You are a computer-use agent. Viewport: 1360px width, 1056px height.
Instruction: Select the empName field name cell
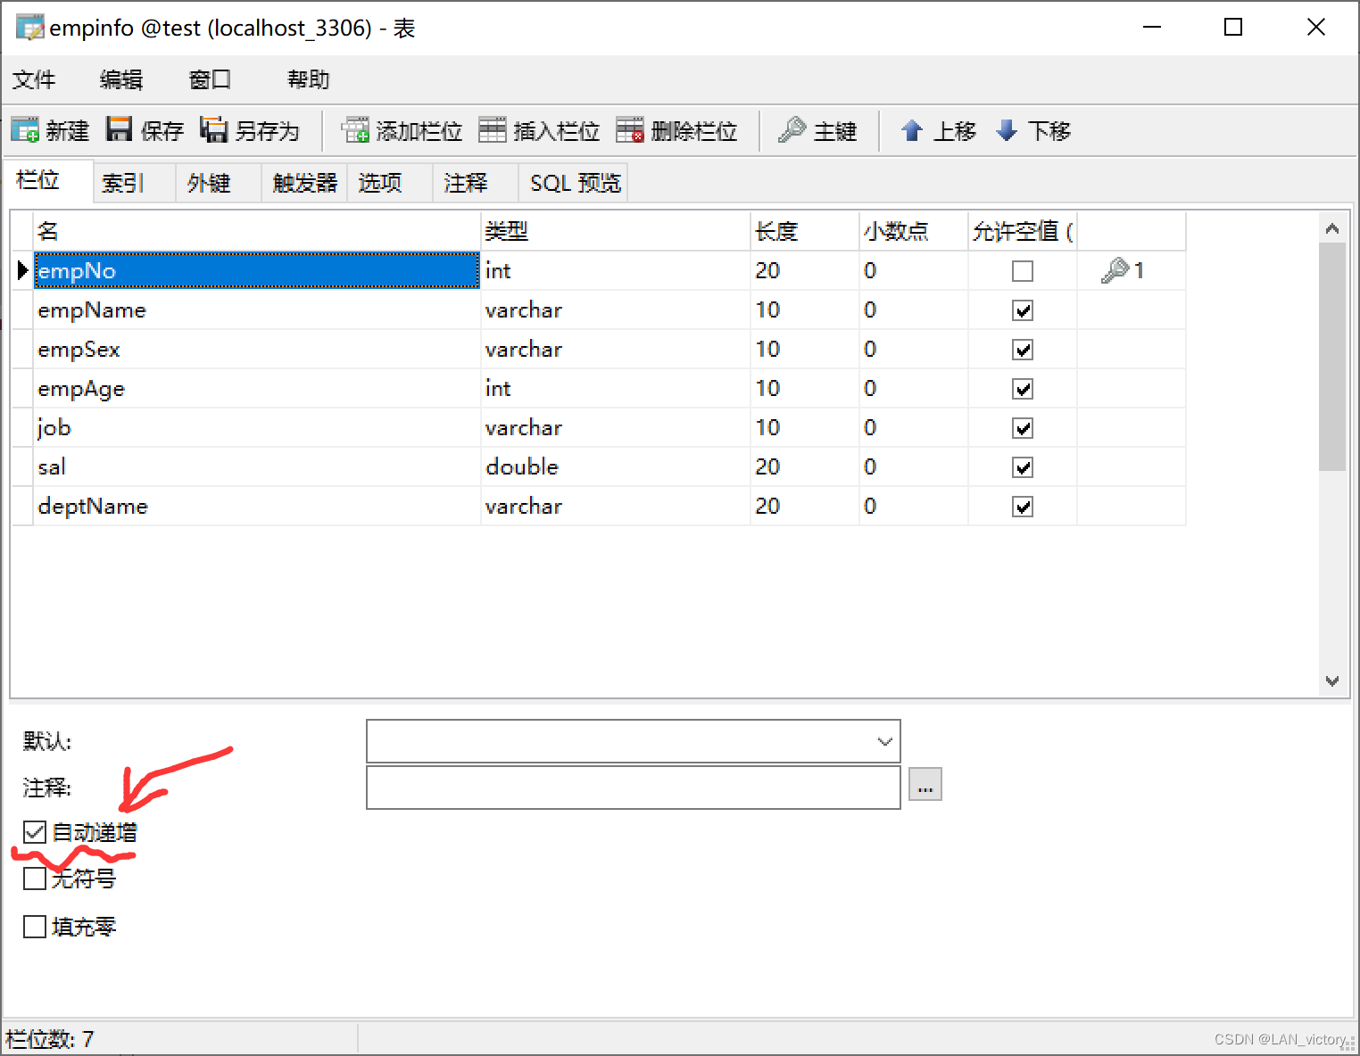pos(257,309)
